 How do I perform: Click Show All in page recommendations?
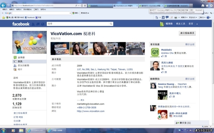pyautogui.click(x=190, y=44)
